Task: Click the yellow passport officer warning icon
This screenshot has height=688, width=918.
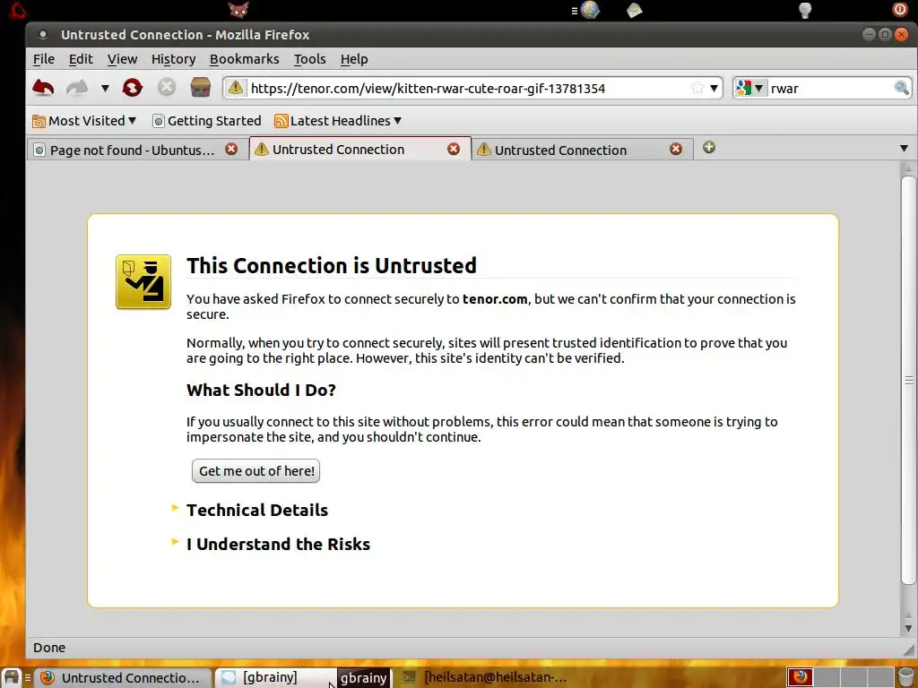Action: coord(143,282)
